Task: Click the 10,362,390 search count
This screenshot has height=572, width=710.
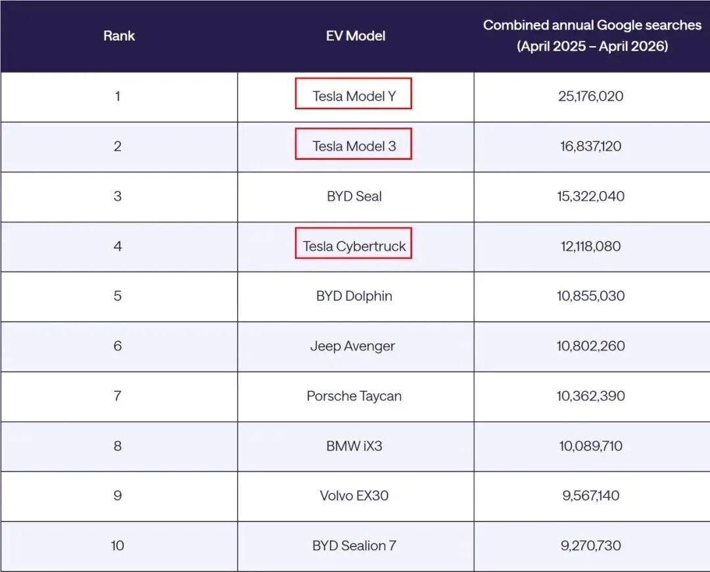Action: click(590, 396)
